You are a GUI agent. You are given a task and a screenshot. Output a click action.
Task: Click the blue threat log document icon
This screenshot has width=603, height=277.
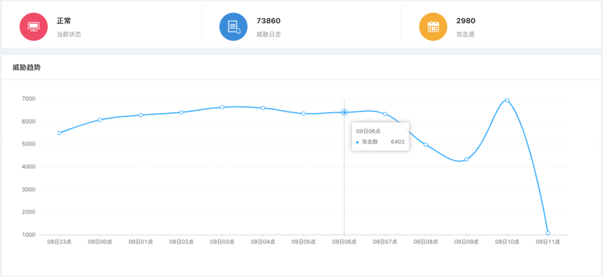[233, 26]
